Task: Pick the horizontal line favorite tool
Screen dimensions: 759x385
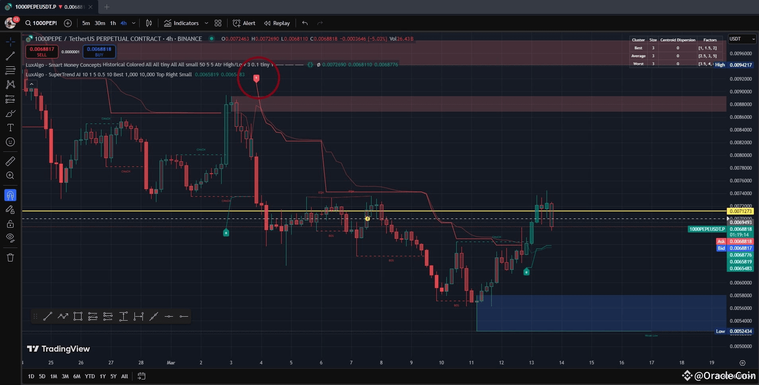Action: tap(169, 316)
